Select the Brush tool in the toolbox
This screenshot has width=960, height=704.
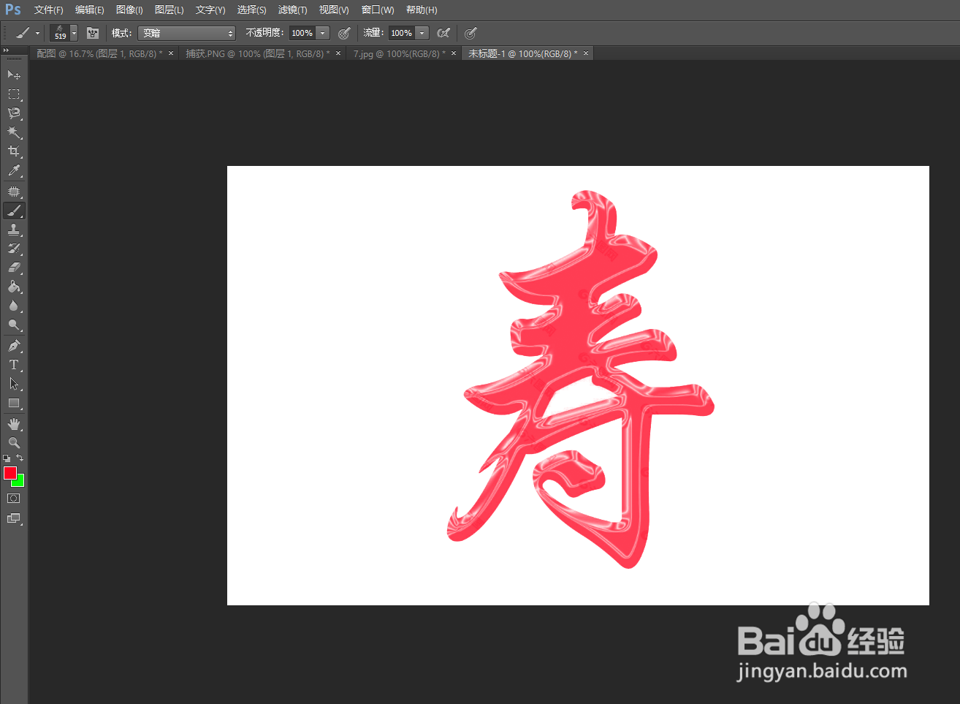14,211
